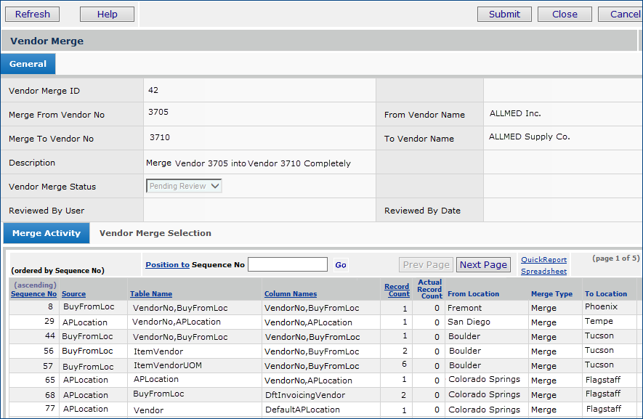643x419 pixels.
Task: Select the General tab
Action: (28, 64)
